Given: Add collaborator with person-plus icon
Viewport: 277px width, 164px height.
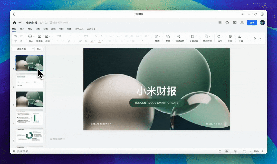Looking at the screenshot, I should pos(242,23).
